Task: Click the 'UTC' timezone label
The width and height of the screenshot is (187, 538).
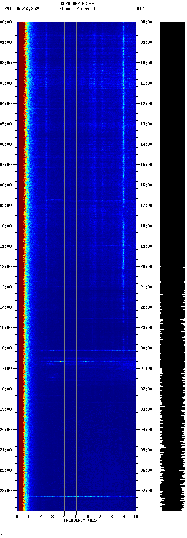Action: pos(140,9)
